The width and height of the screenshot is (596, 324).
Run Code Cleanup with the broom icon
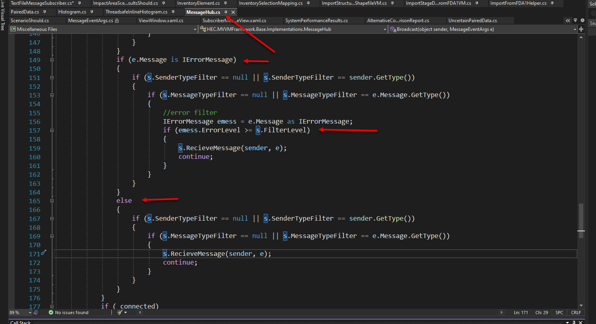pos(119,313)
